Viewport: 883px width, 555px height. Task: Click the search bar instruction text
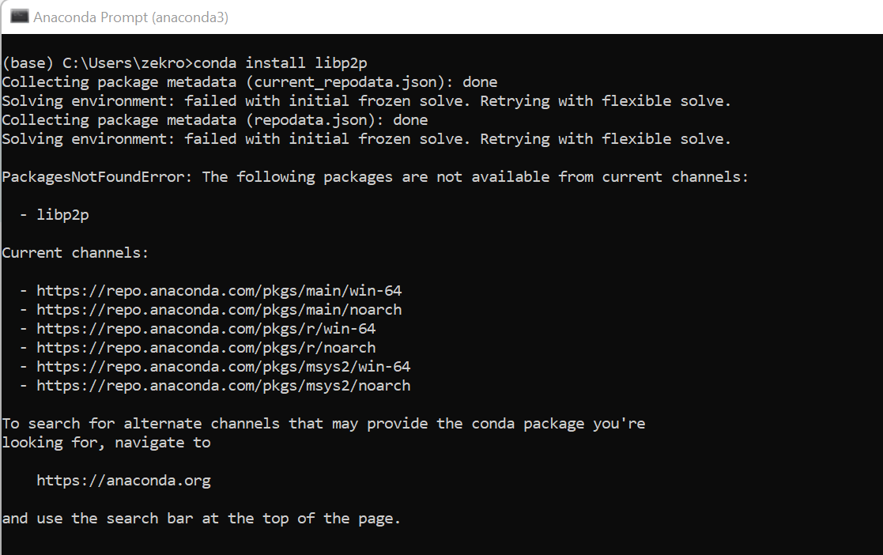[201, 518]
